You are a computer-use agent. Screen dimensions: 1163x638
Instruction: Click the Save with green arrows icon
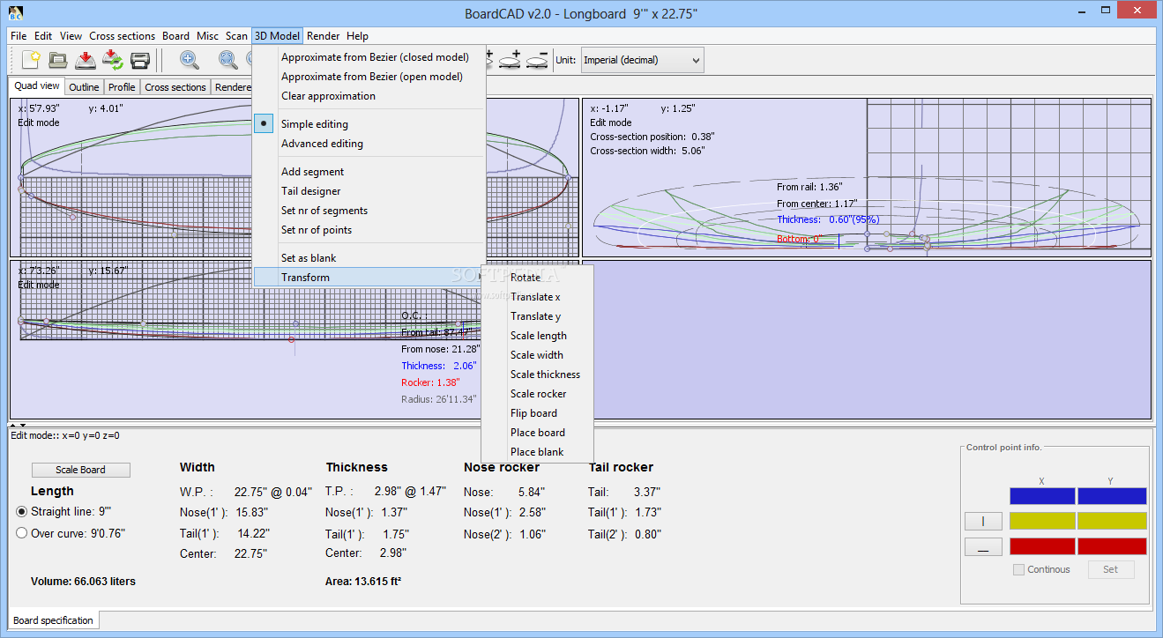pos(112,60)
